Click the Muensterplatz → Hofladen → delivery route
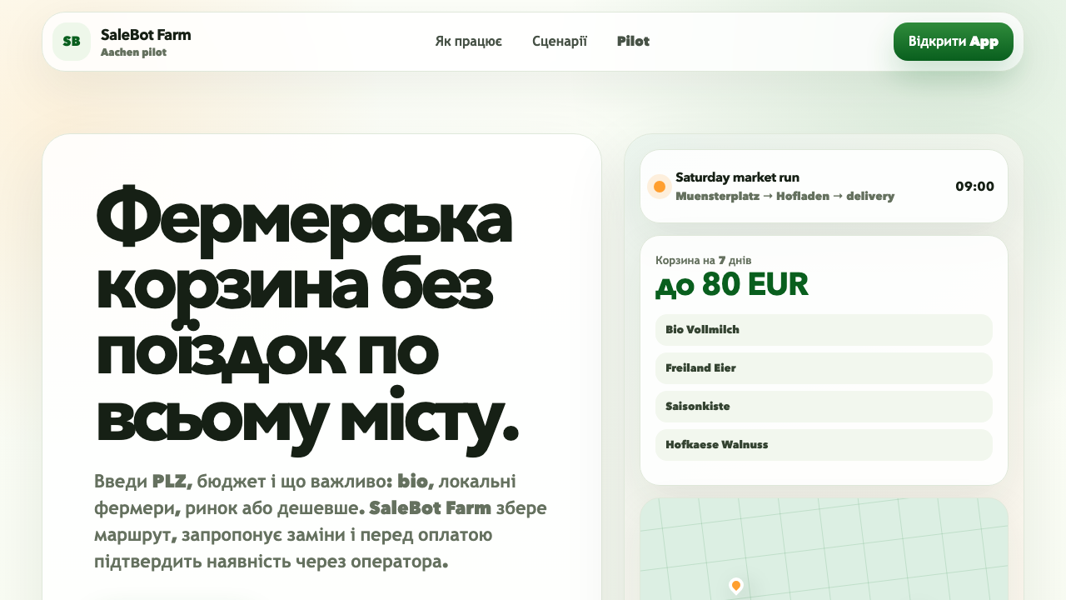The width and height of the screenshot is (1066, 600). 785,197
